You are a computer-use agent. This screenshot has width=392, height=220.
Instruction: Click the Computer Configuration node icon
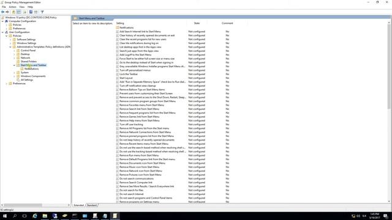pos(7,21)
